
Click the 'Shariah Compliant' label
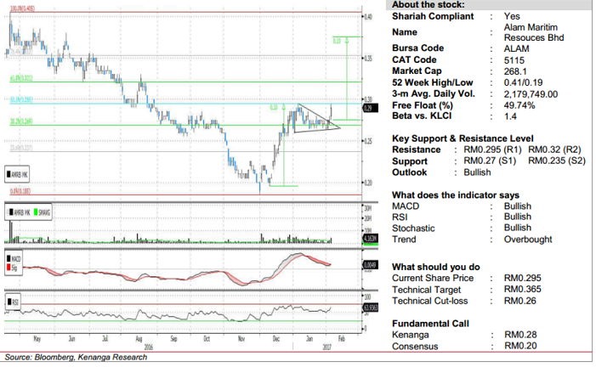433,16
